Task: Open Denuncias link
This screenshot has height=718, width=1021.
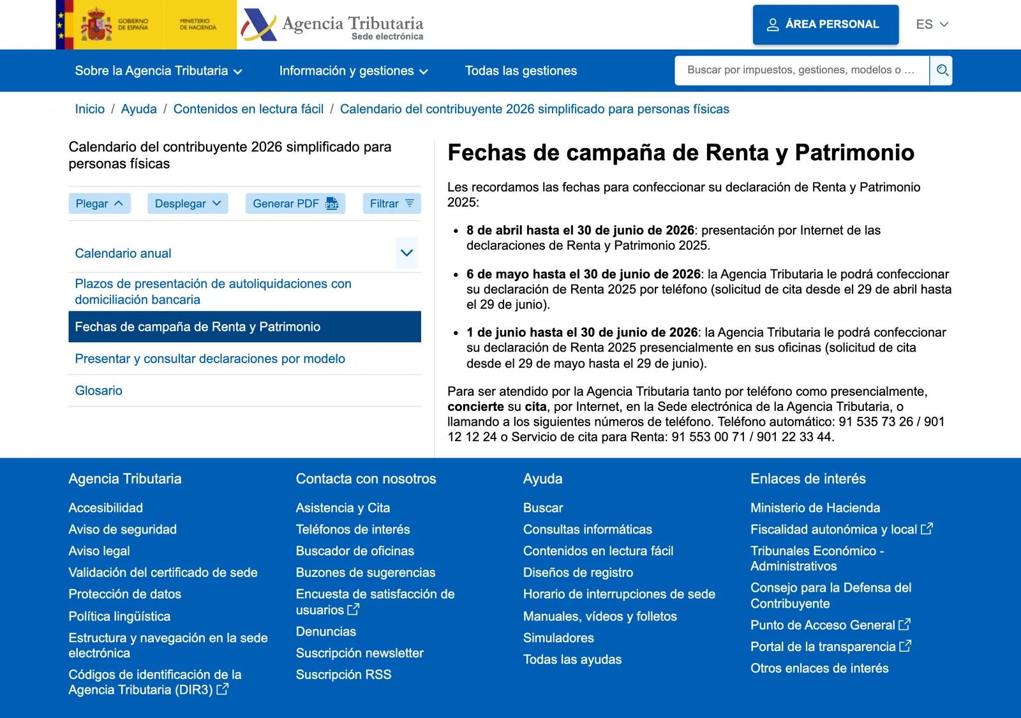Action: tap(326, 631)
